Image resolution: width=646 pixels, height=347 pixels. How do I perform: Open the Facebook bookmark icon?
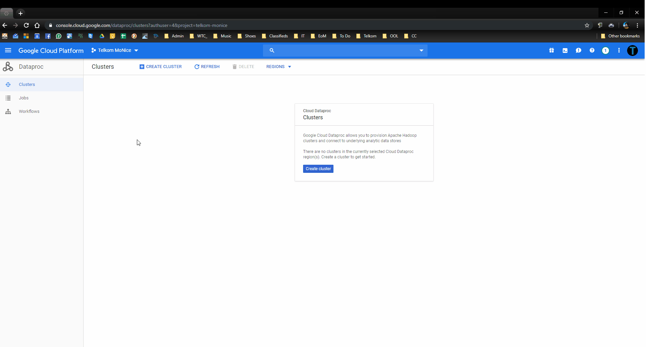[48, 36]
